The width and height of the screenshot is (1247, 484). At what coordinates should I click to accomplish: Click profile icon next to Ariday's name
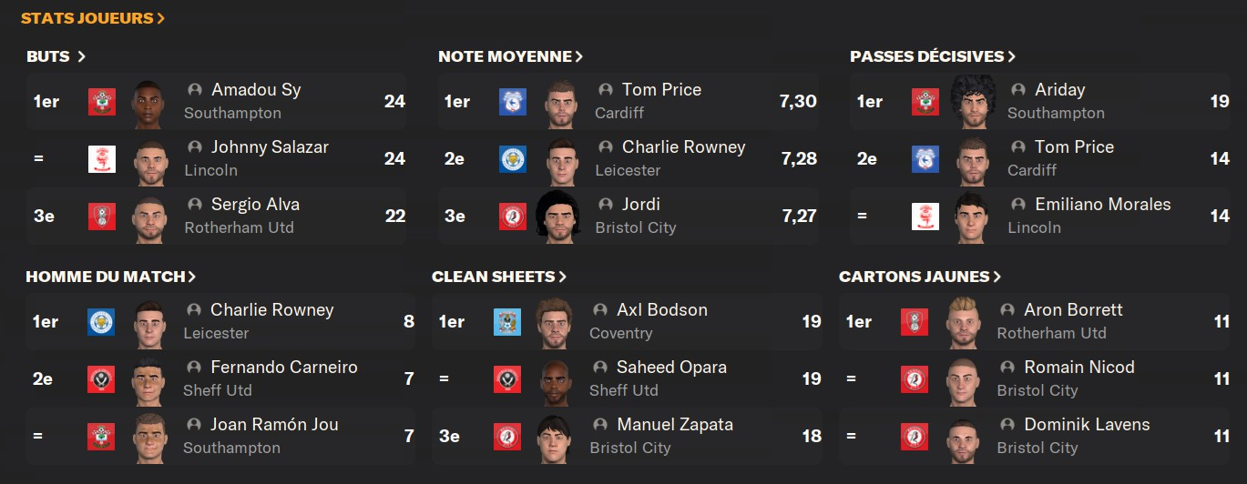click(1018, 90)
